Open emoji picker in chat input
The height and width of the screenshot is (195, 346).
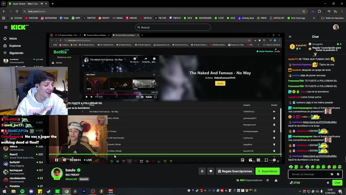coord(338,174)
